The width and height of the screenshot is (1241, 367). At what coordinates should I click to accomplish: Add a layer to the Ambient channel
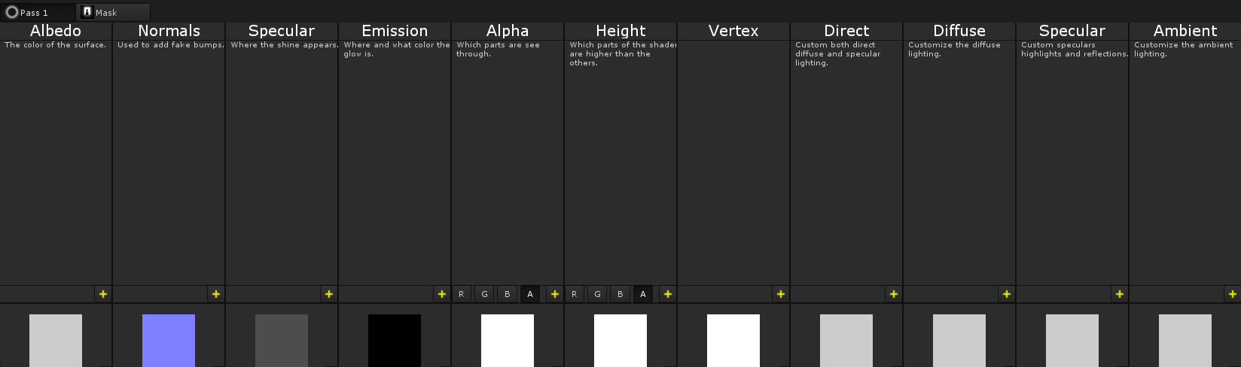[x=1233, y=294]
